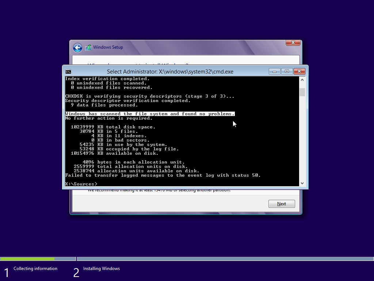The width and height of the screenshot is (374, 281).
Task: Click the Next button in Windows Setup
Action: pos(281,204)
